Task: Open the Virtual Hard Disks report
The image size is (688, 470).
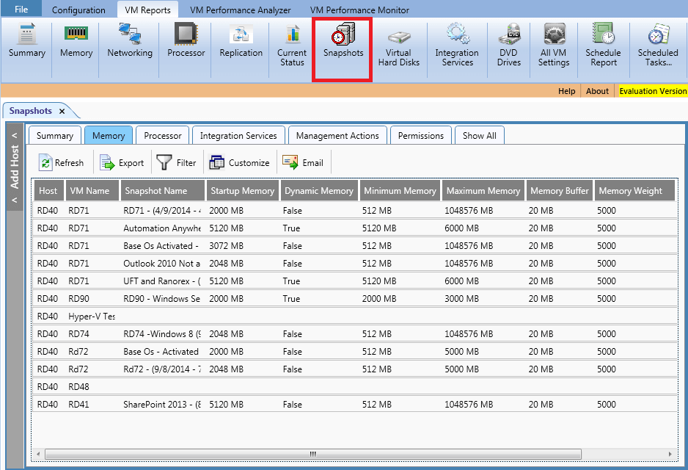Action: pyautogui.click(x=399, y=46)
